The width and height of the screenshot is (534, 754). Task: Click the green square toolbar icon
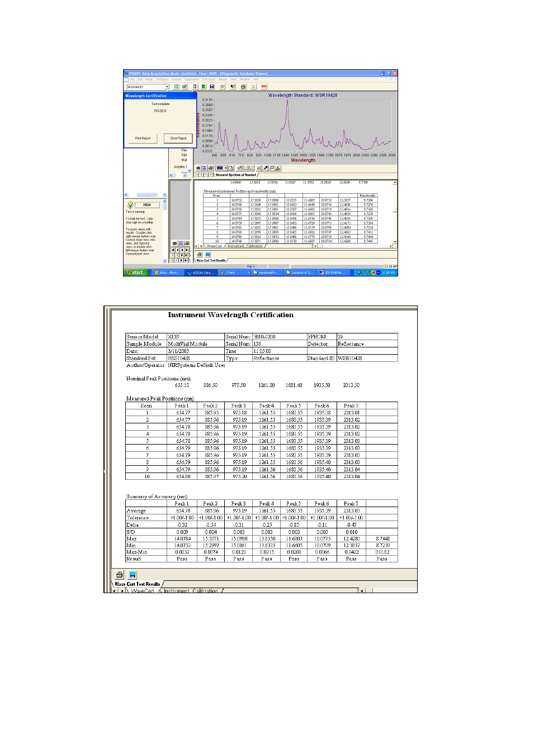(x=204, y=87)
